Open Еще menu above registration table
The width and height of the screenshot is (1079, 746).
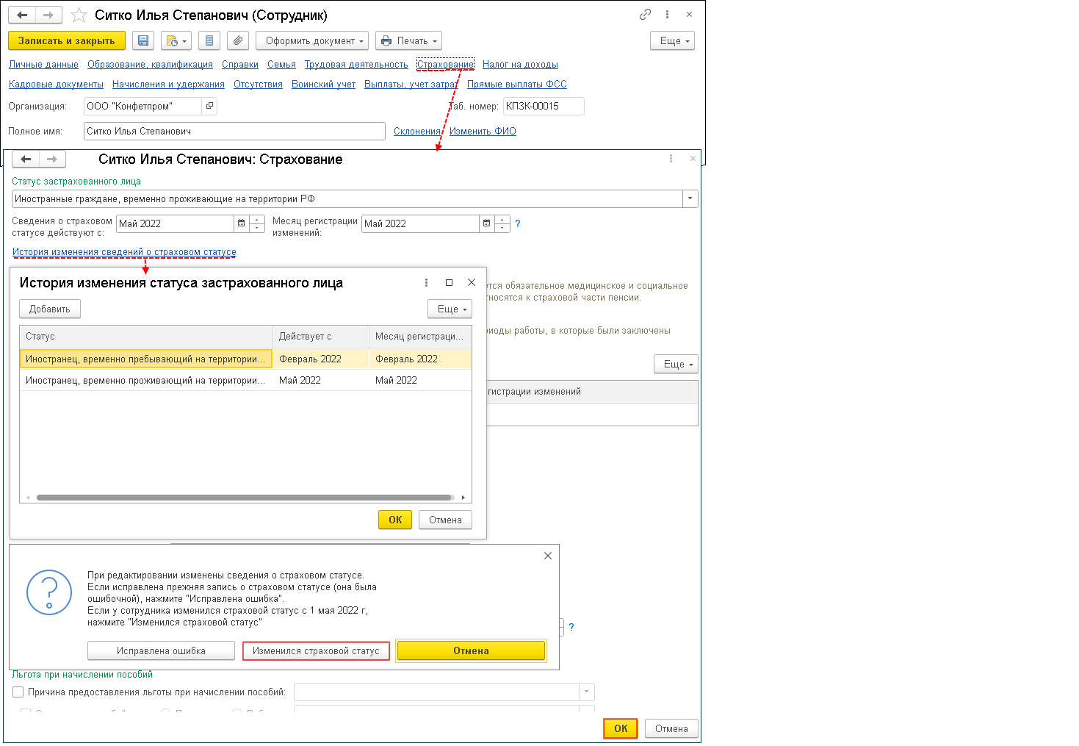676,364
